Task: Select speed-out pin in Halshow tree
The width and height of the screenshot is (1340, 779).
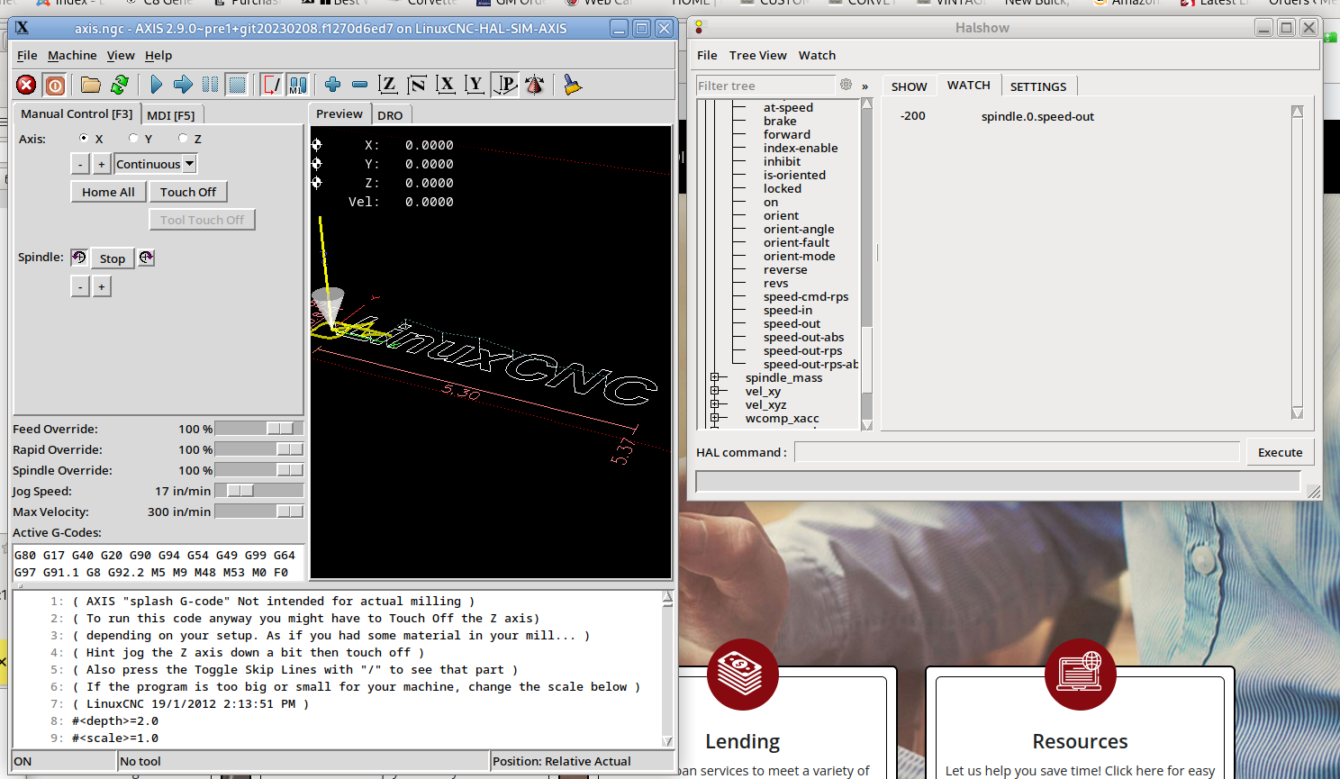Action: point(792,324)
